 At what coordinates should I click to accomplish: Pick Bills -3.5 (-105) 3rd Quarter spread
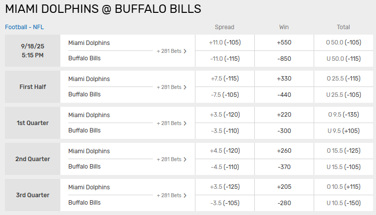225,203
